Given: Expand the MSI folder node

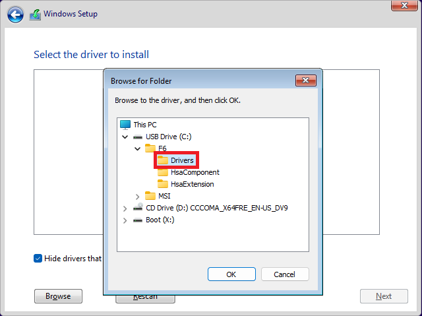Looking at the screenshot, I should click(138, 196).
